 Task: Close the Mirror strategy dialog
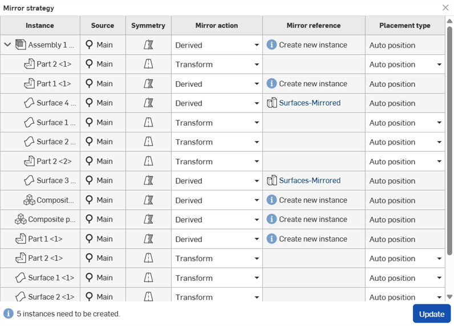(x=445, y=8)
